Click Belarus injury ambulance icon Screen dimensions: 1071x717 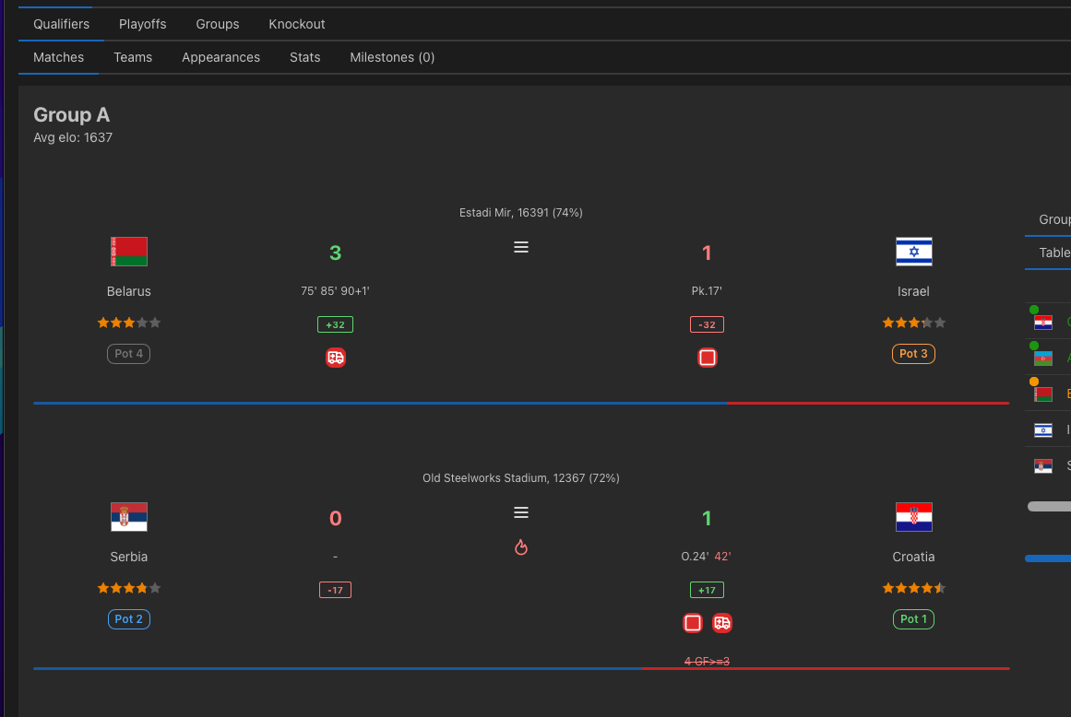(x=336, y=358)
